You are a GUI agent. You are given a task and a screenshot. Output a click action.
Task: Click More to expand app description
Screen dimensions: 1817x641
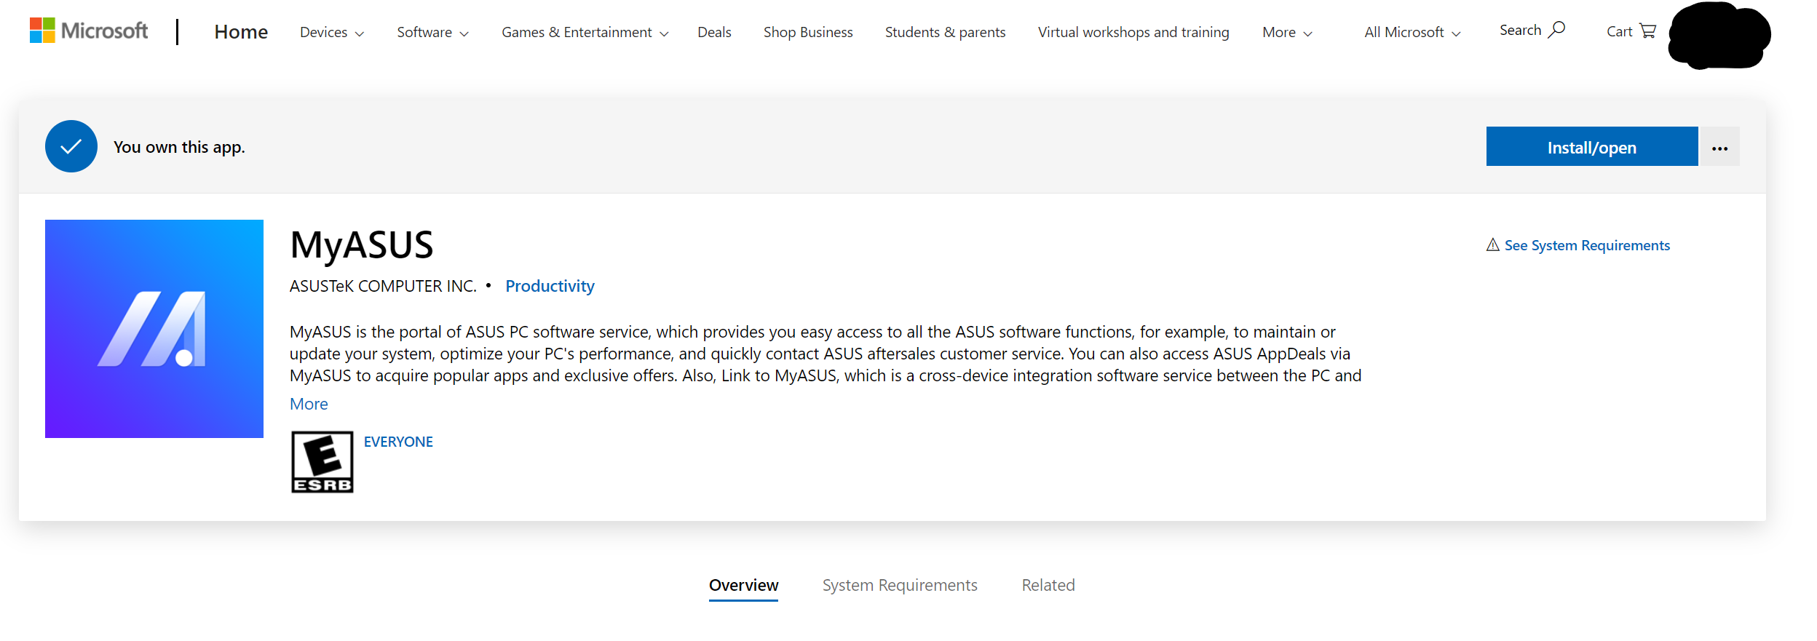pos(309,404)
